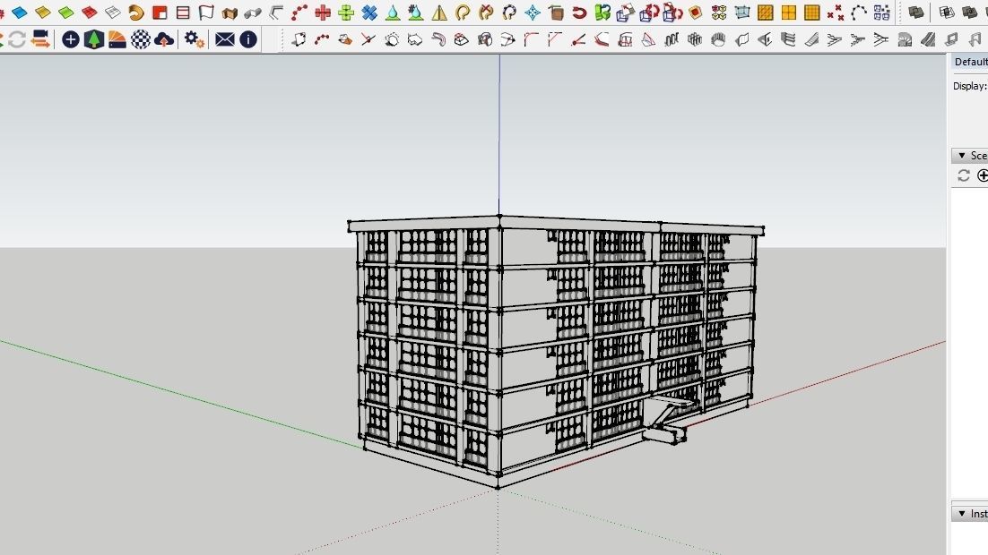Open the gears settings icon
The image size is (988, 555).
[194, 39]
